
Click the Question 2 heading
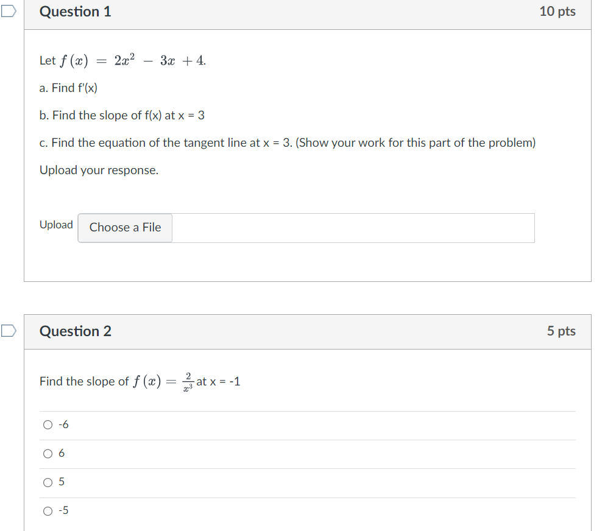[76, 331]
